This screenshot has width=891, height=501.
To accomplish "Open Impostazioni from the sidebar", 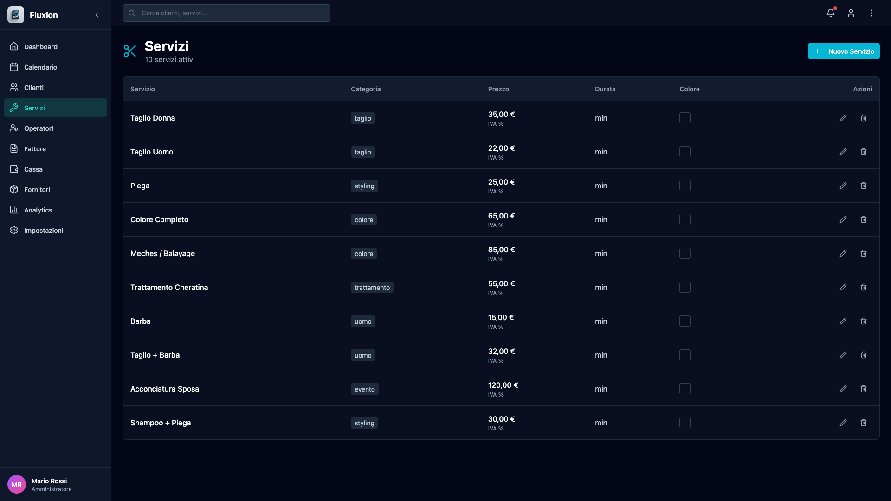I will (x=44, y=230).
